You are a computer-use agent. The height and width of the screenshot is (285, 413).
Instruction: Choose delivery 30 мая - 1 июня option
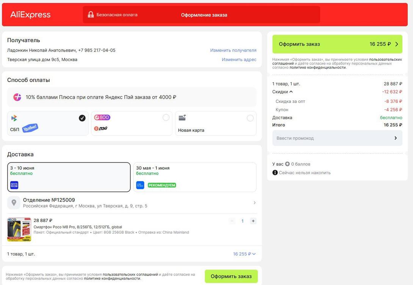coord(195,177)
